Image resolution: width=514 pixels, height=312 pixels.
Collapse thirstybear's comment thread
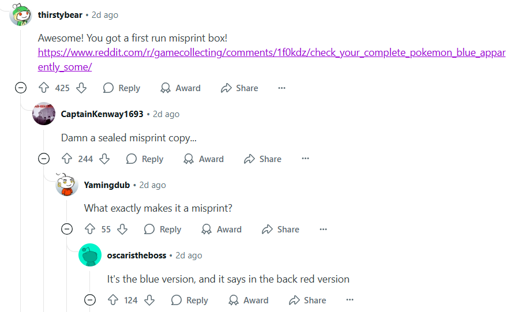(x=21, y=88)
